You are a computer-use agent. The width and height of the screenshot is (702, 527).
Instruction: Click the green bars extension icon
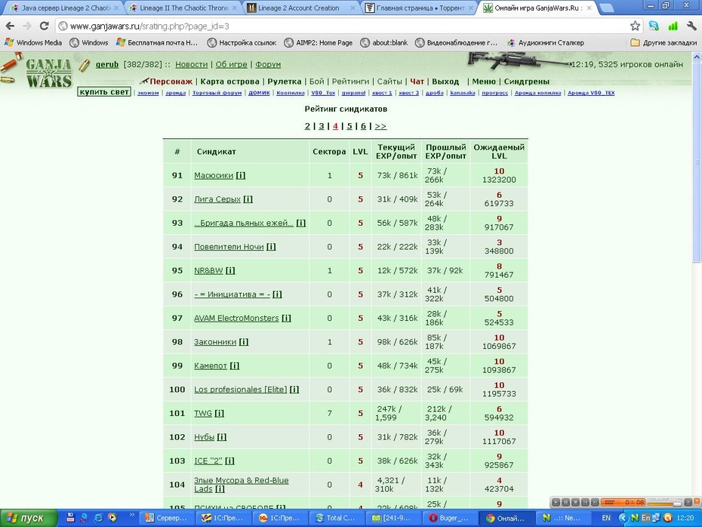coord(673,26)
